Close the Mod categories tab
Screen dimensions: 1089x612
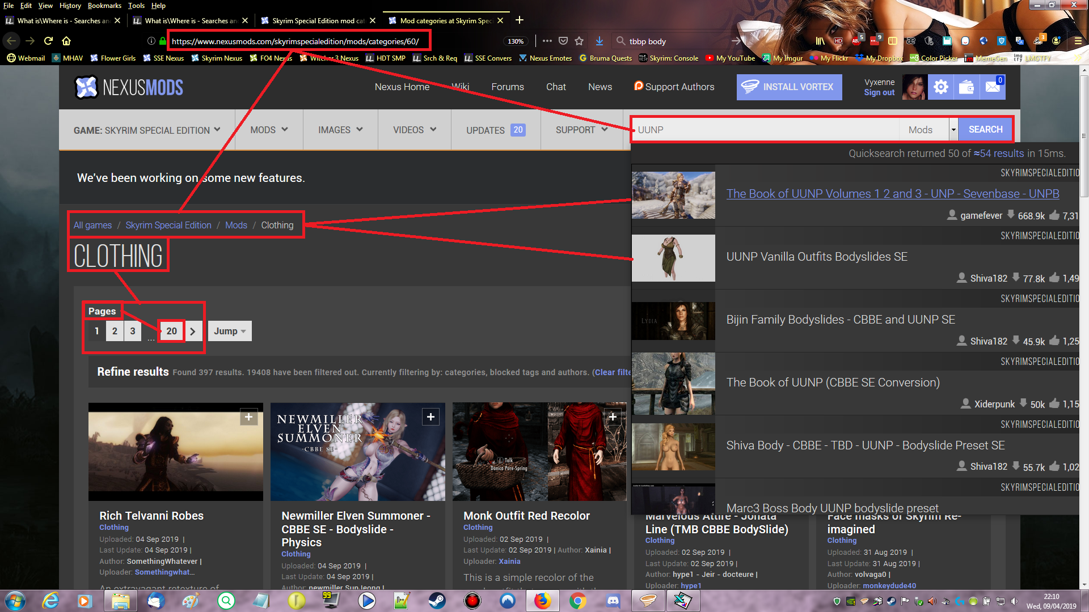(500, 20)
